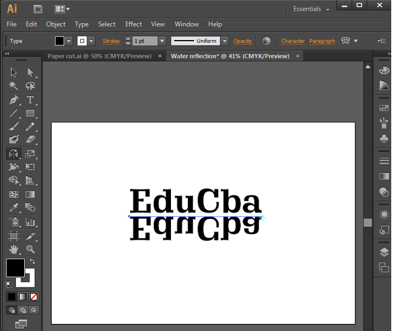The image size is (393, 331).
Task: Open the Window menu
Action: click(187, 24)
